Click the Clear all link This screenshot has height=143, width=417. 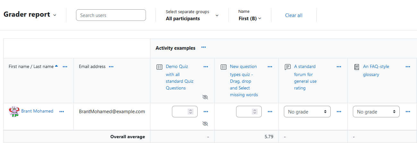coord(294,15)
